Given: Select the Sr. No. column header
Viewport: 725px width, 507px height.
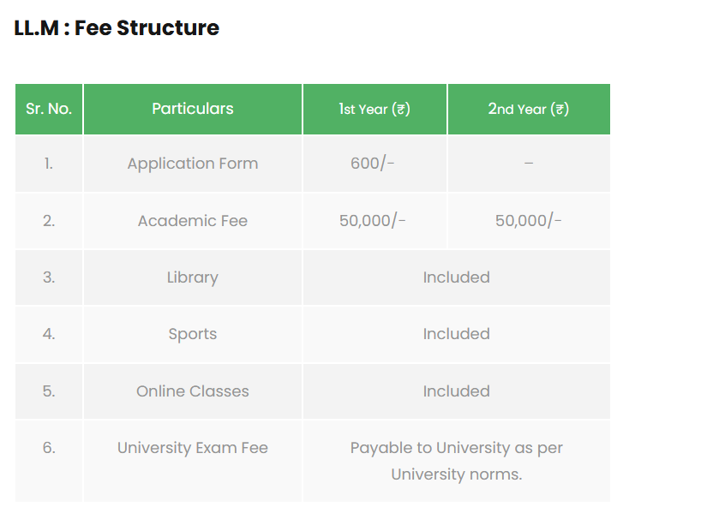Looking at the screenshot, I should [x=49, y=109].
